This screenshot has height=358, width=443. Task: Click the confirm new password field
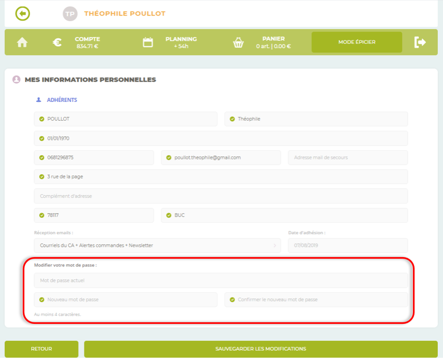pyautogui.click(x=316, y=300)
